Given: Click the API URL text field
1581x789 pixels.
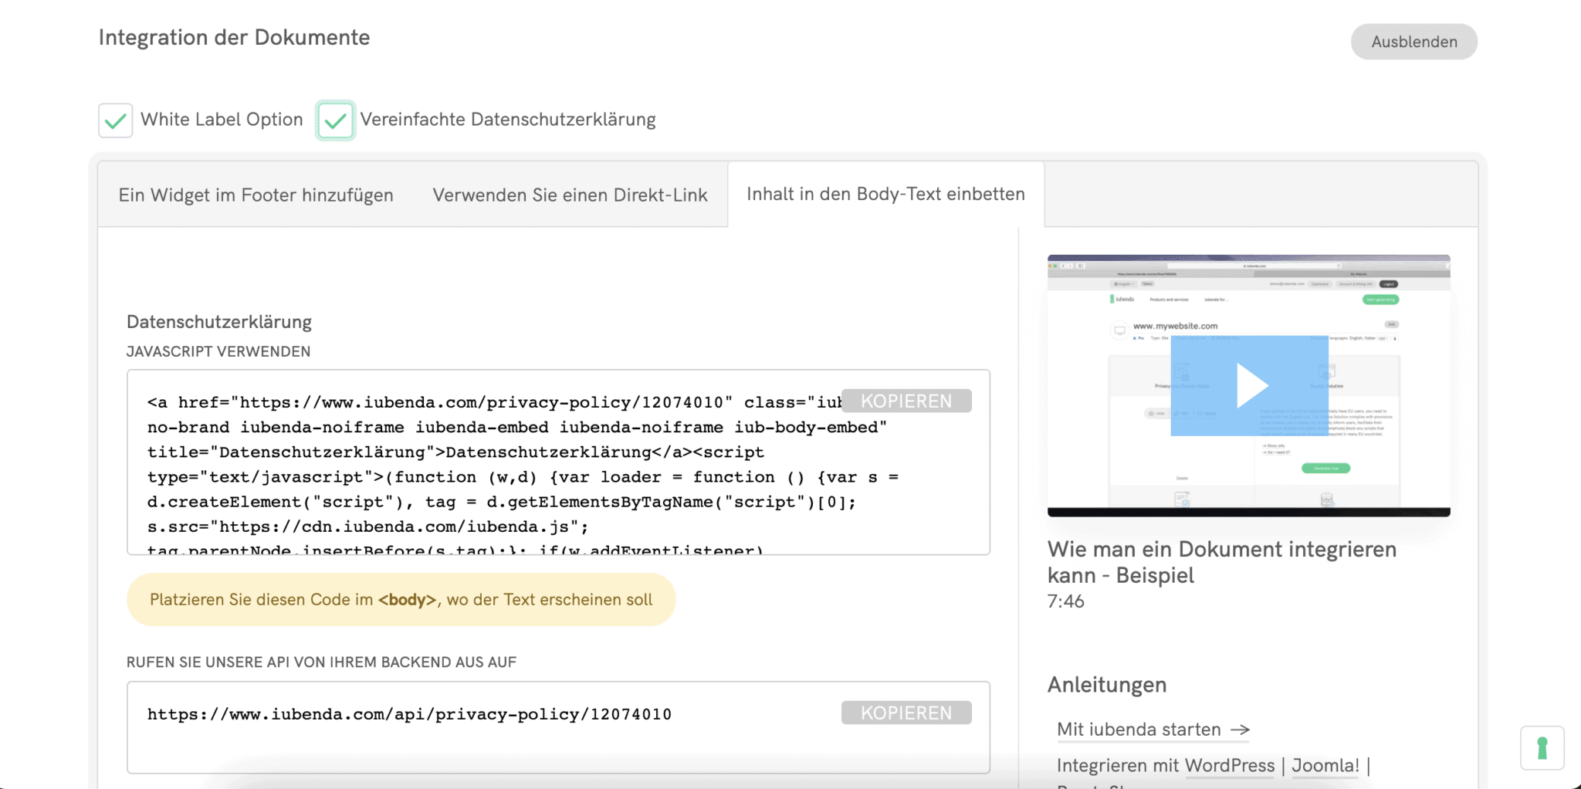Looking at the screenshot, I should click(558, 727).
